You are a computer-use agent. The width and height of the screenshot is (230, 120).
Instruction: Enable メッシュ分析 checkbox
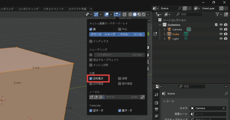point(91,65)
